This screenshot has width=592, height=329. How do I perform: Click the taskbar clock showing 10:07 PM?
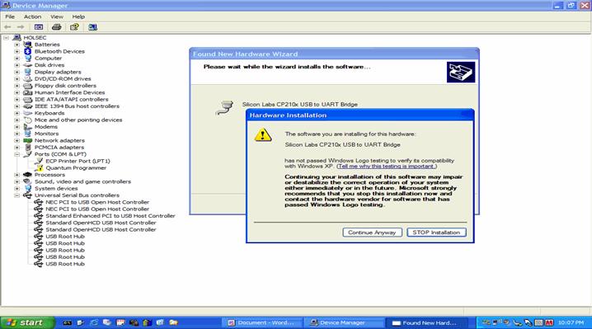[571, 322]
